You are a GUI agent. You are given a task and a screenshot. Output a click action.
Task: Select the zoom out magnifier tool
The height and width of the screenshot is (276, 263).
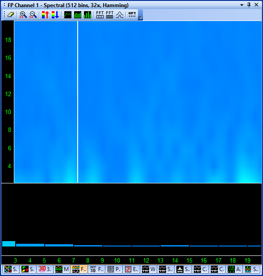pyautogui.click(x=33, y=15)
